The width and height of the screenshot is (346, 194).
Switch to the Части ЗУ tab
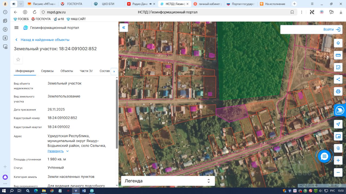click(86, 71)
